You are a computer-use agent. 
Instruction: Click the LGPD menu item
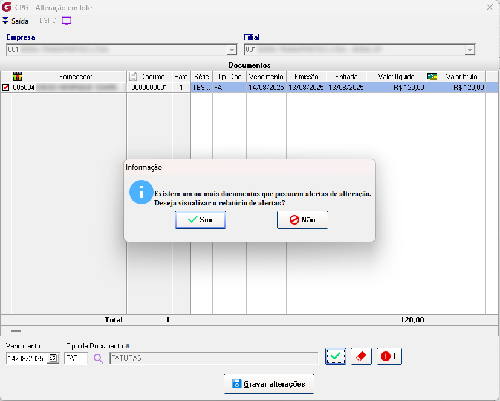pos(48,21)
